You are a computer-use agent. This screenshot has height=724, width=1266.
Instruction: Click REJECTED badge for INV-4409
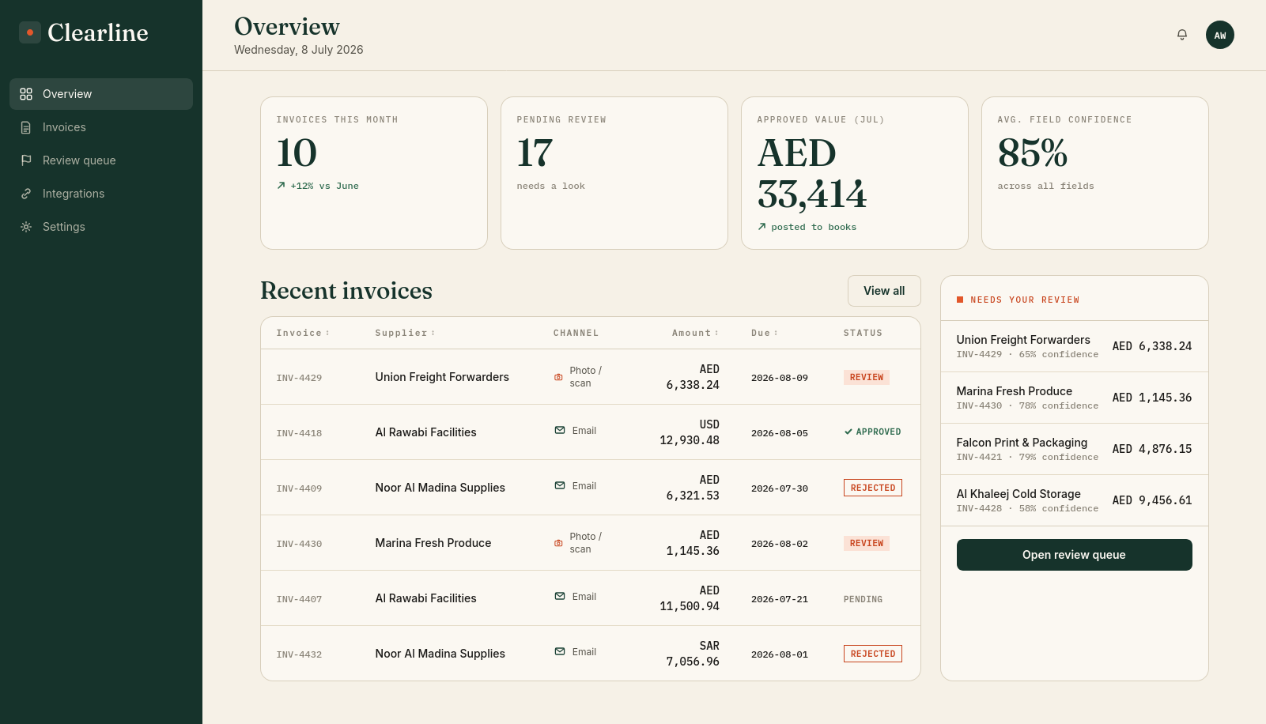pos(872,488)
